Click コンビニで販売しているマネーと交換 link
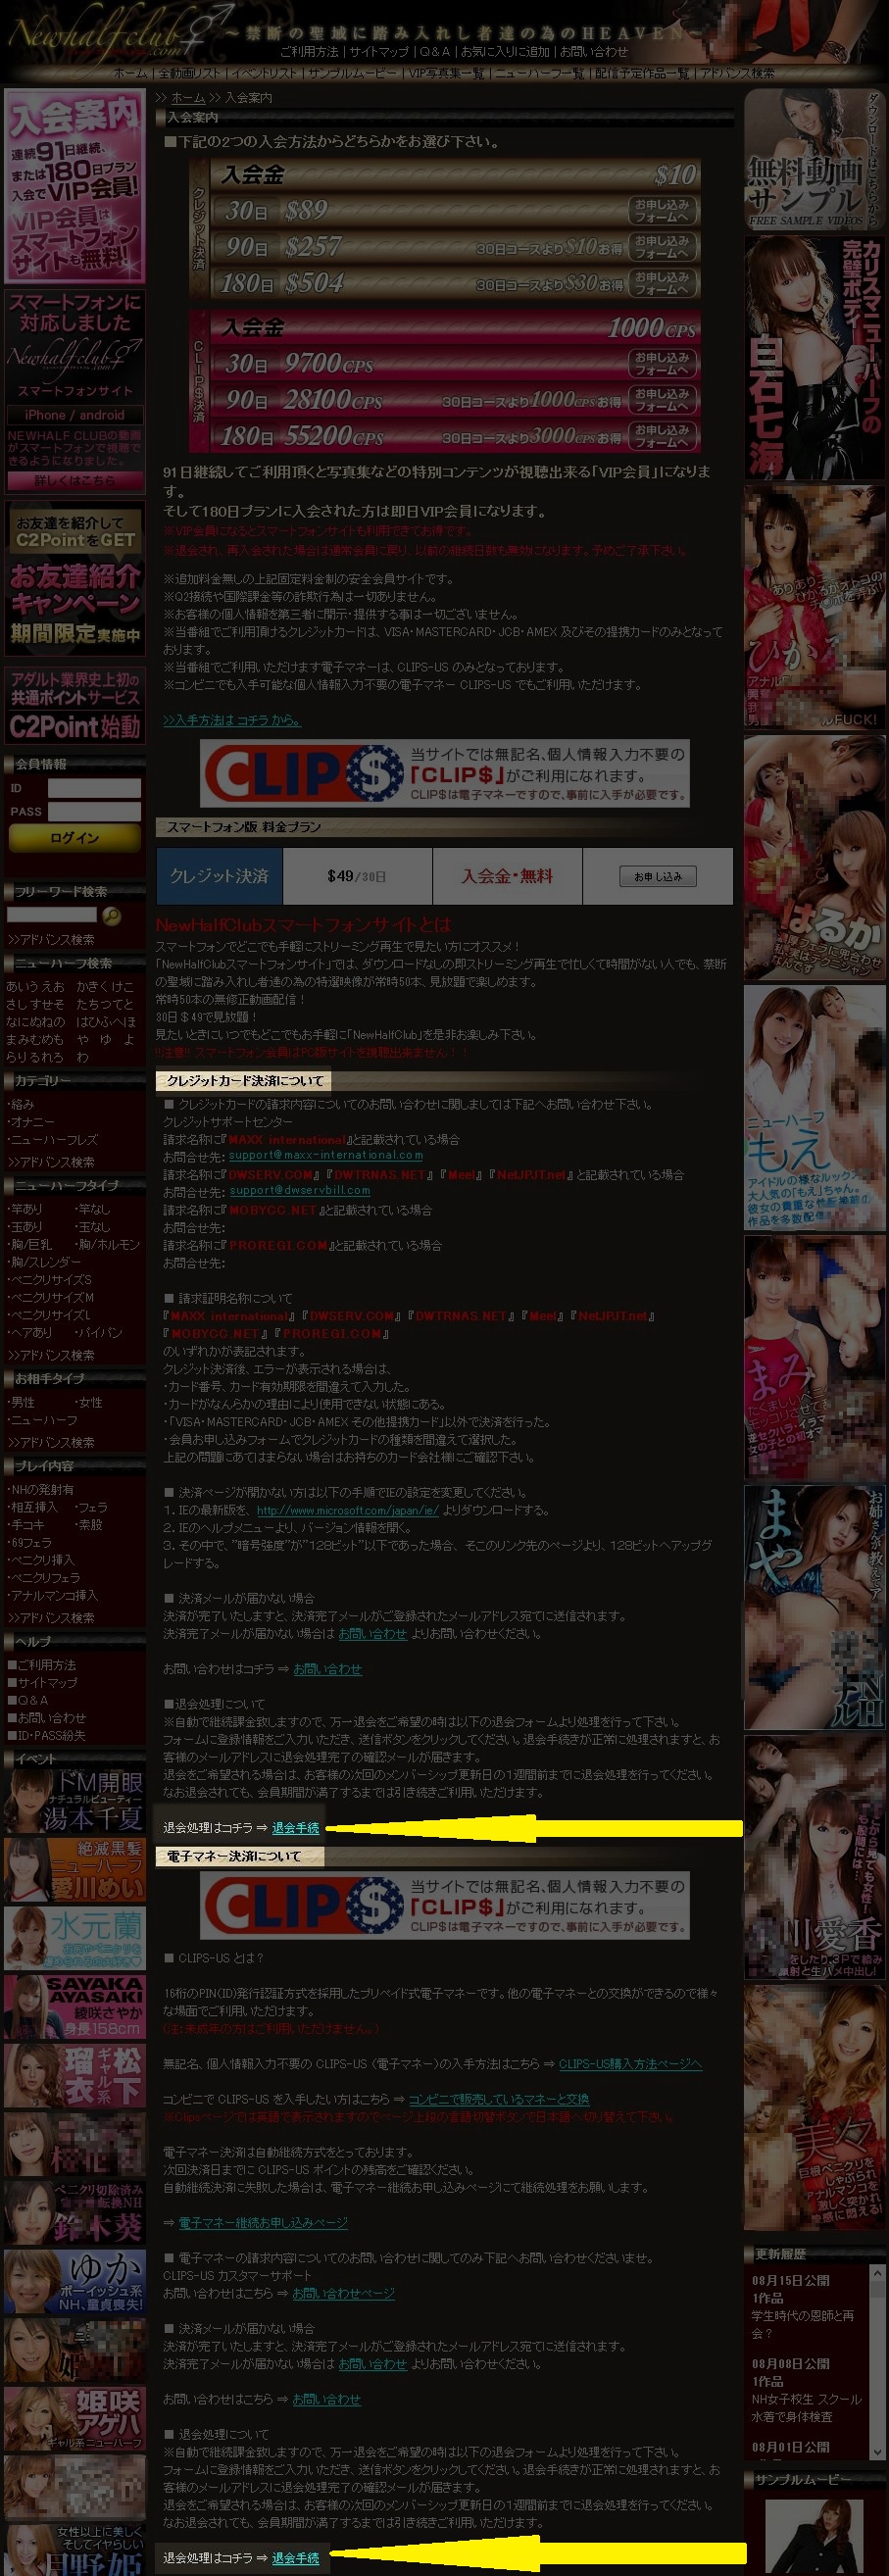 pos(499,2099)
